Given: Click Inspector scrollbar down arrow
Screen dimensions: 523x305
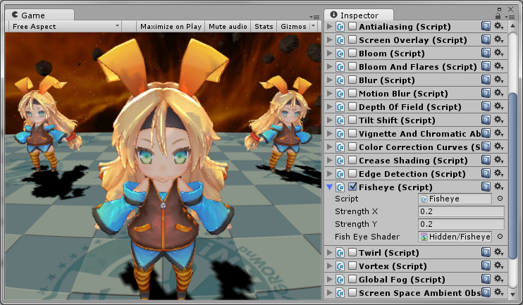Looking at the screenshot, I should (x=512, y=294).
